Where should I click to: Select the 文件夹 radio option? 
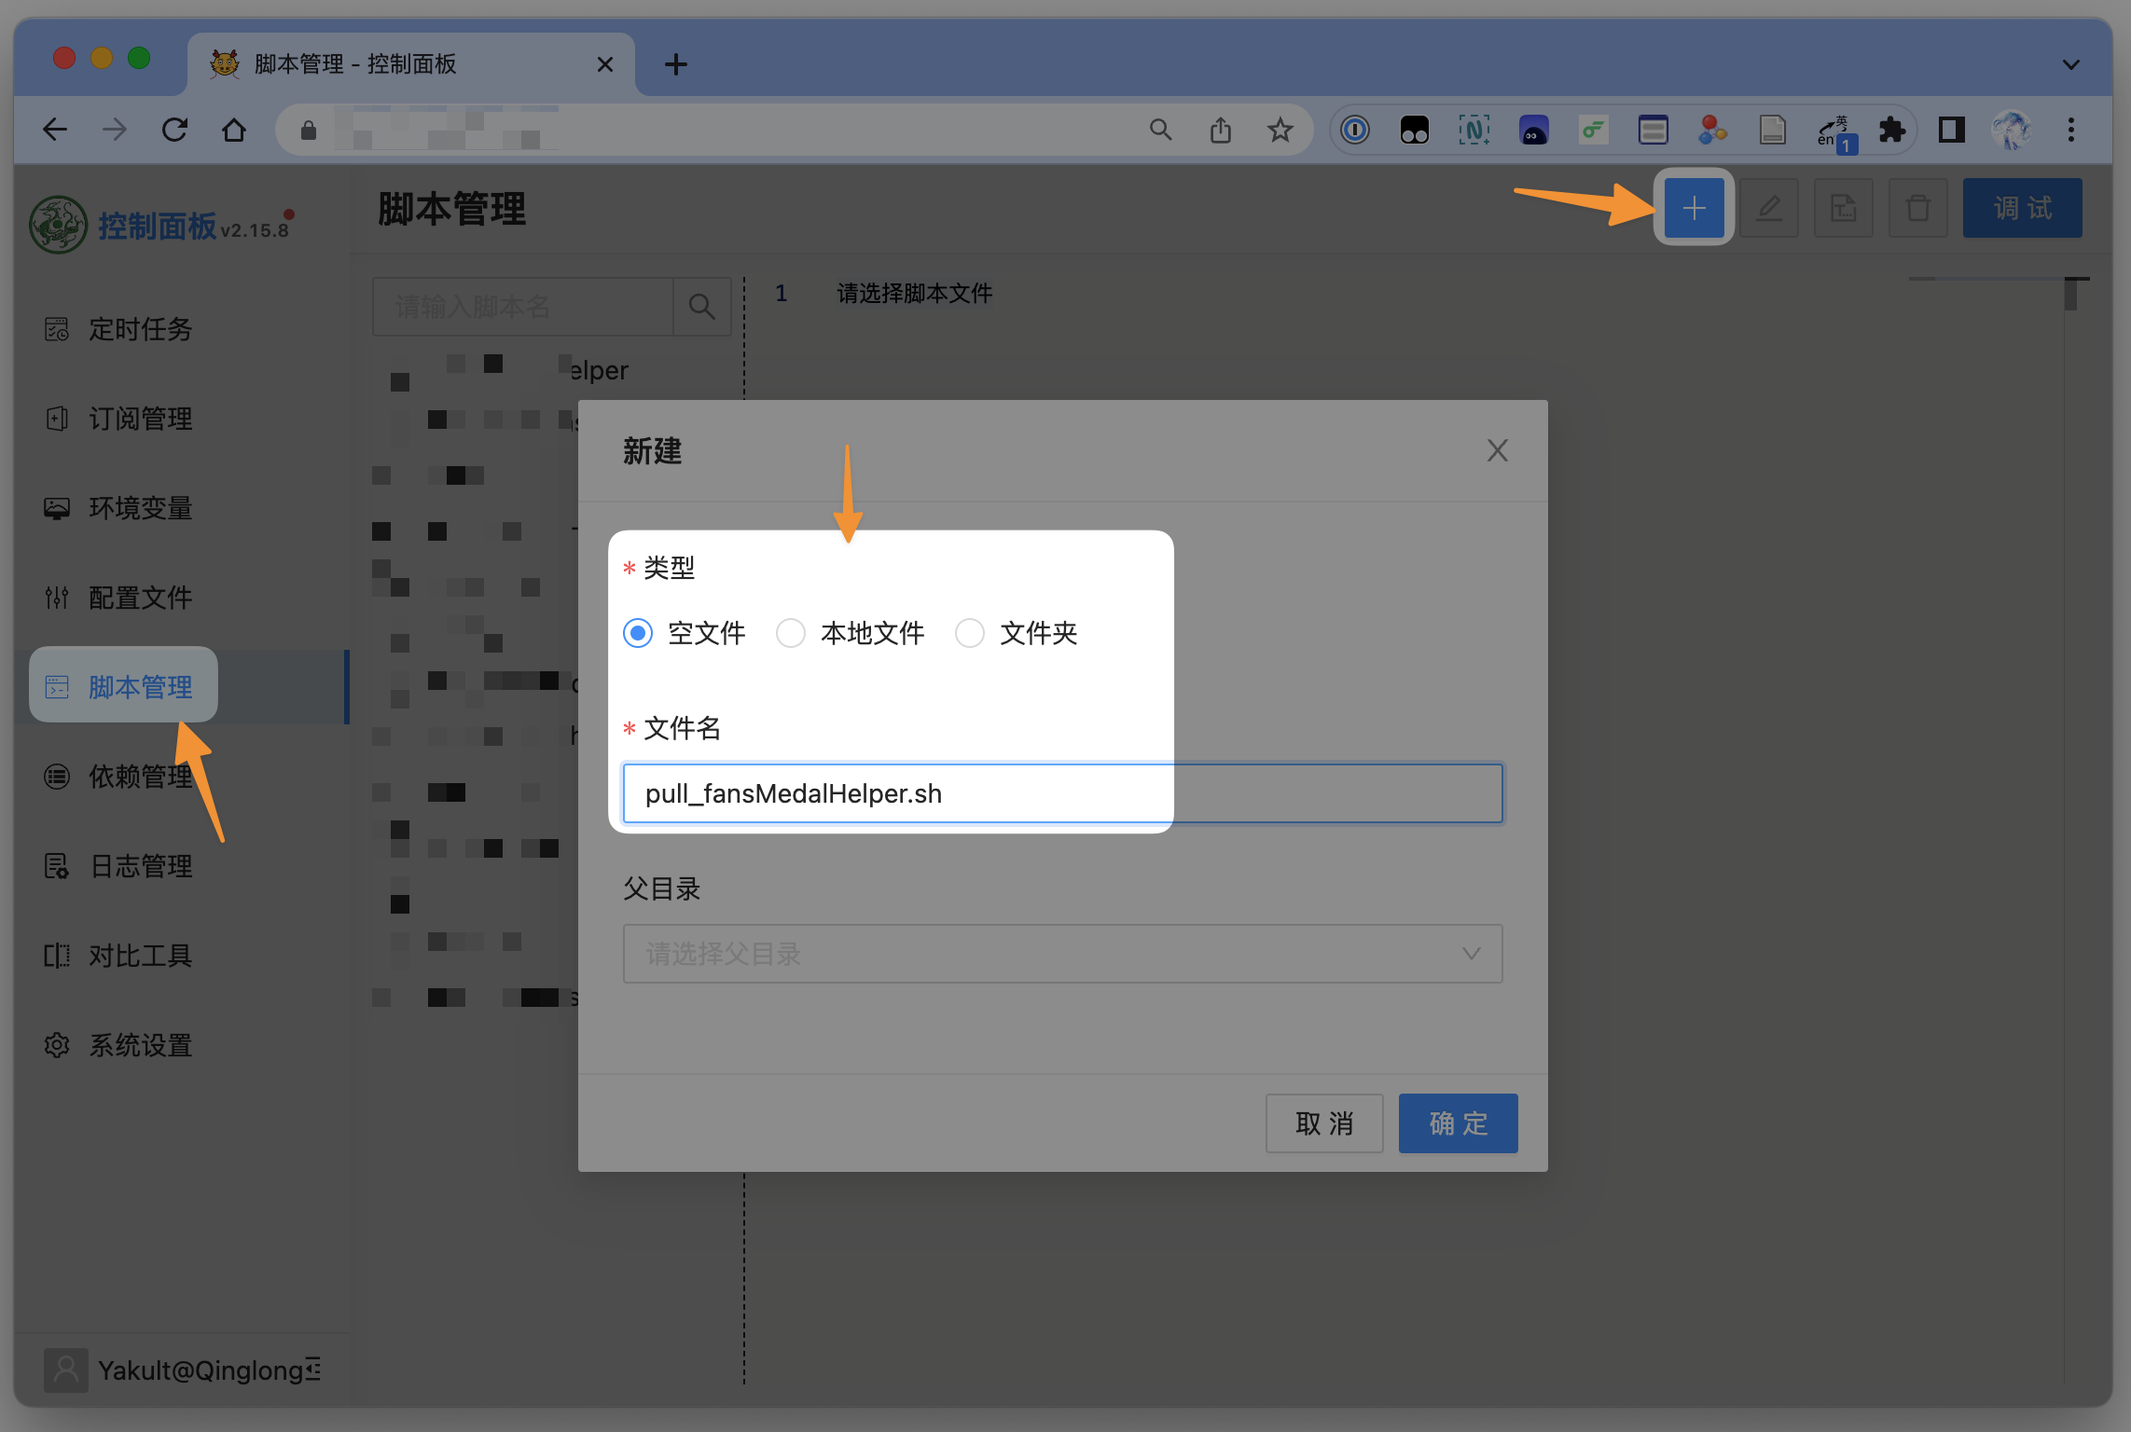pyautogui.click(x=970, y=634)
